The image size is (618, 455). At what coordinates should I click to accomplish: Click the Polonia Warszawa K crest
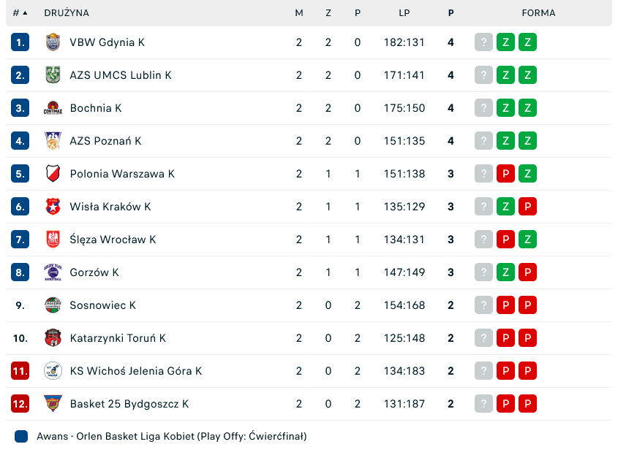click(x=53, y=174)
